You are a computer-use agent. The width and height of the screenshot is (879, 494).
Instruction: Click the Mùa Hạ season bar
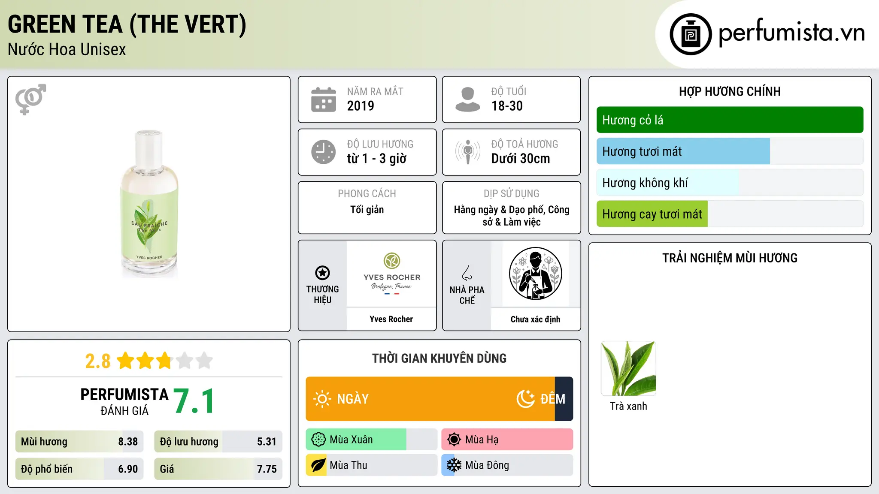507,440
